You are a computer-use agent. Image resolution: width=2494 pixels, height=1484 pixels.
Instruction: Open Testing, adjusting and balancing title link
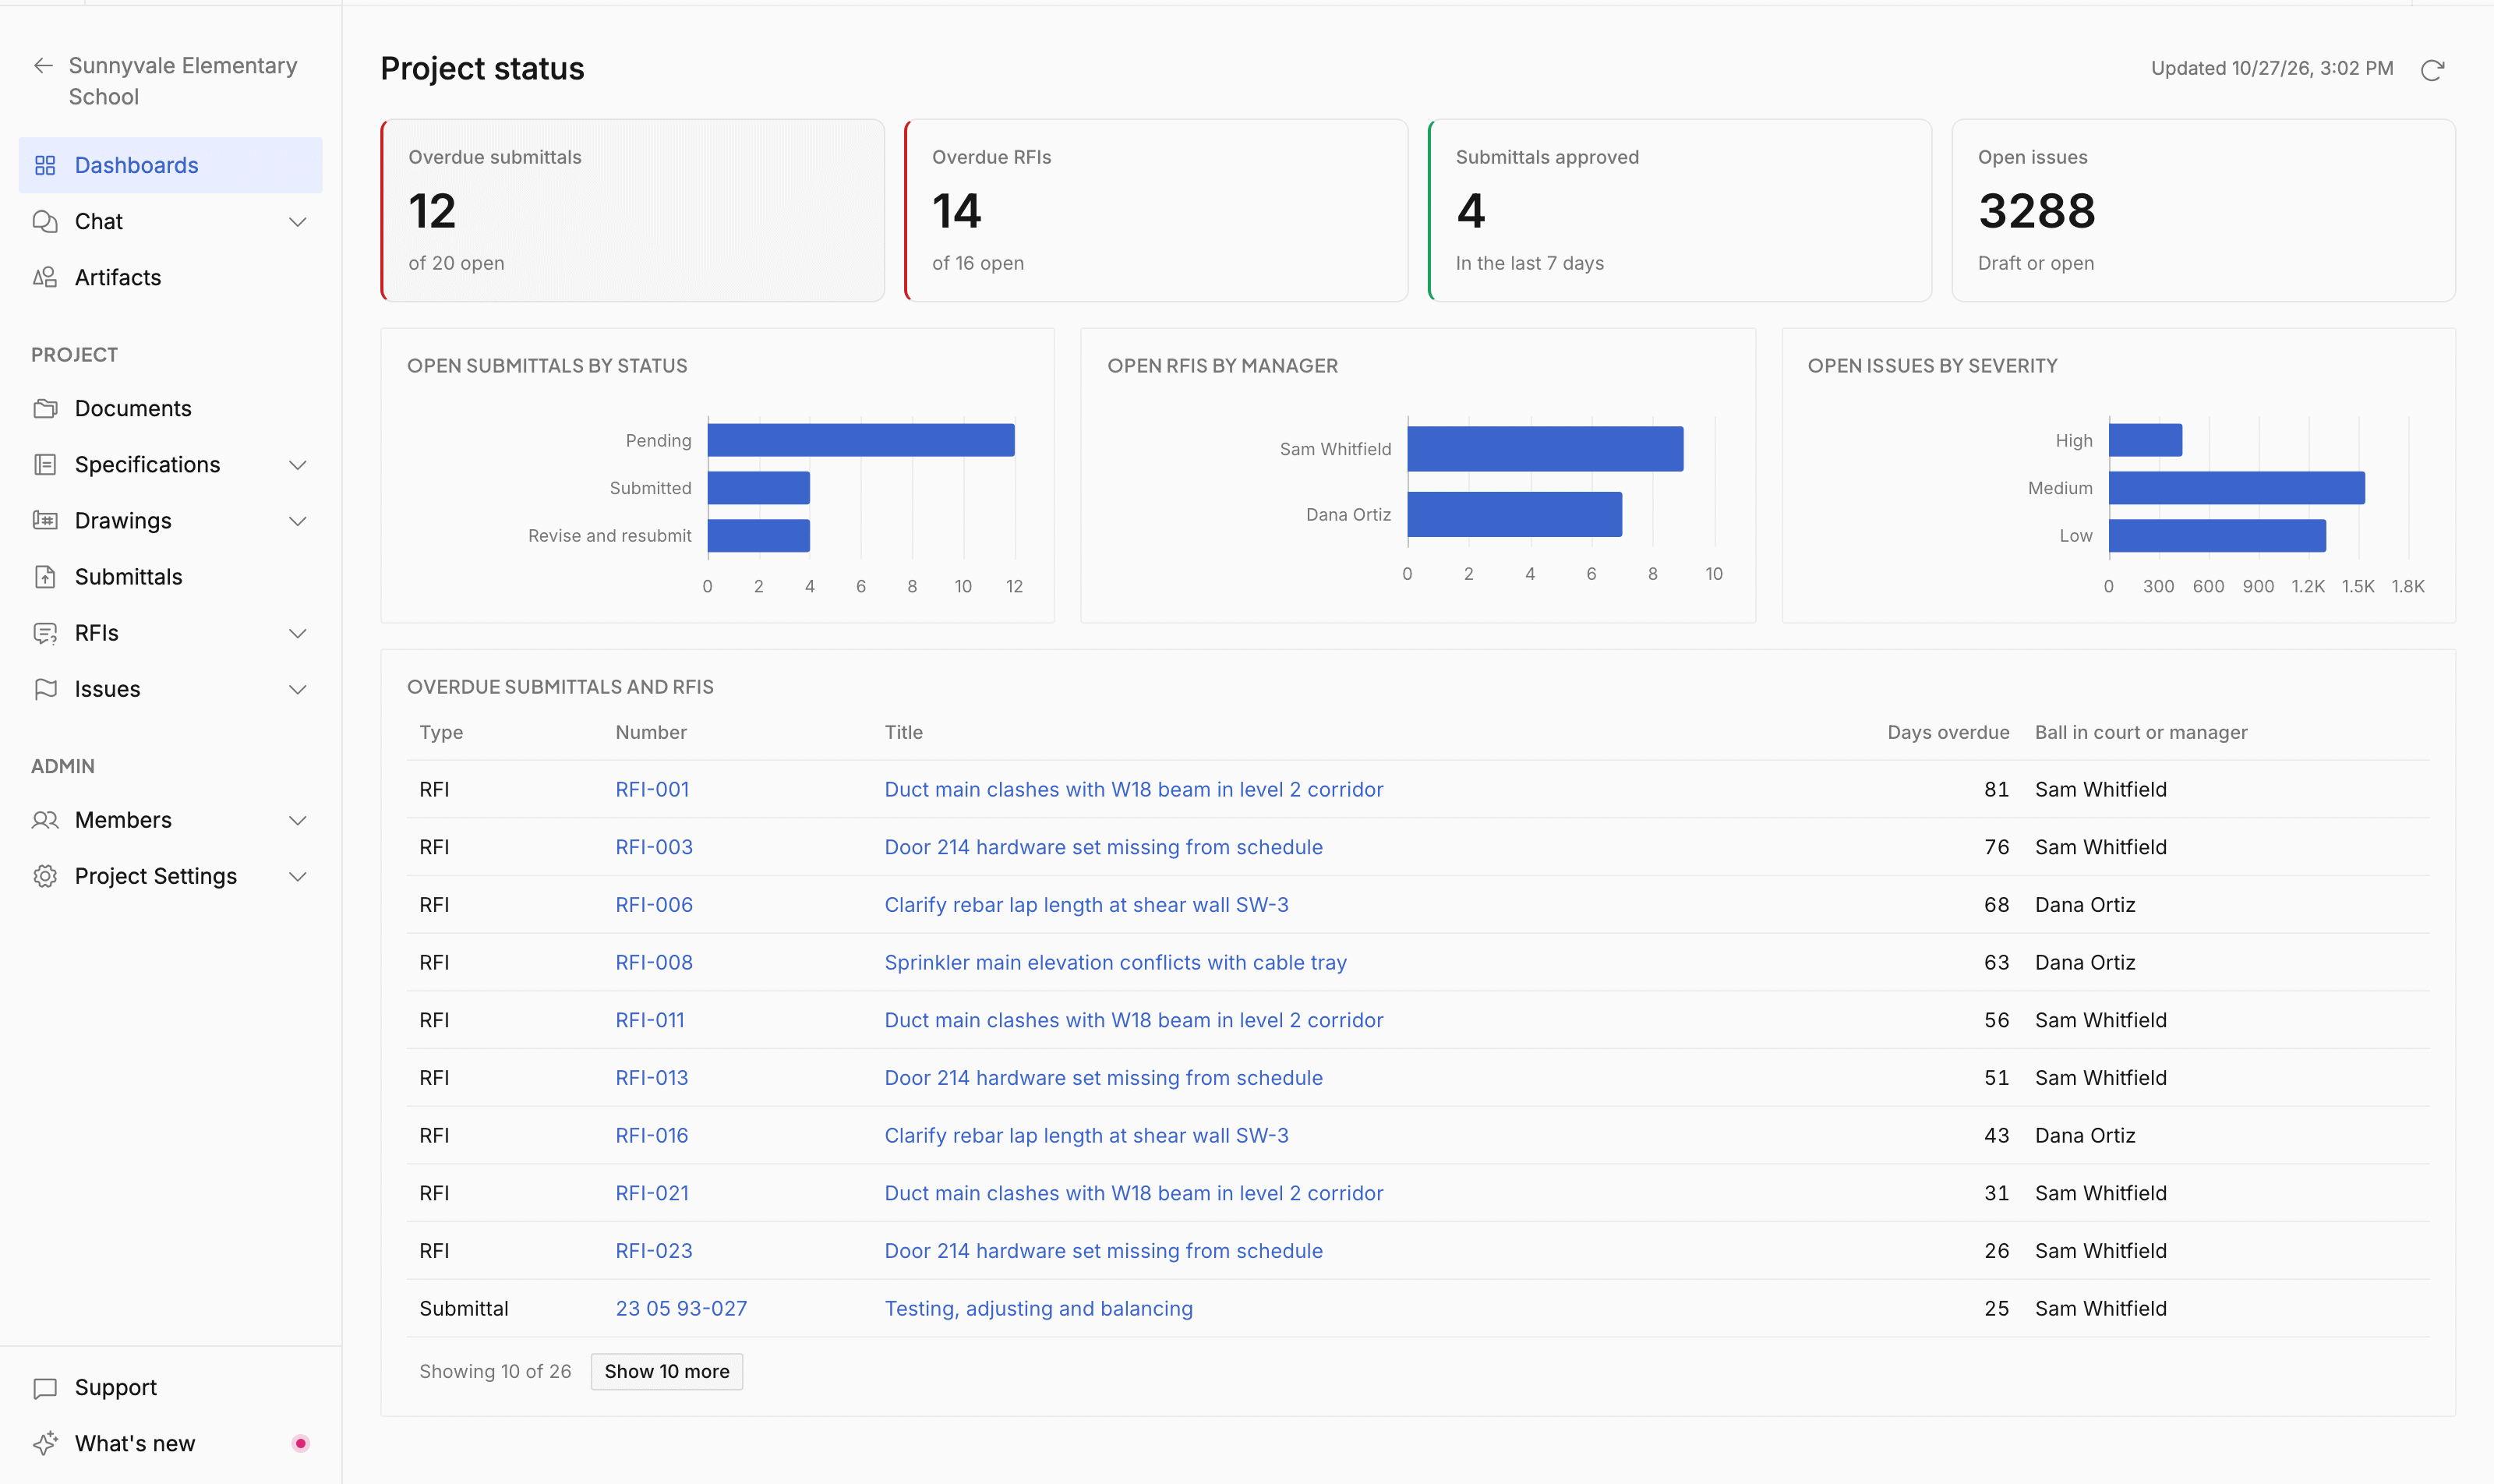point(1038,1308)
